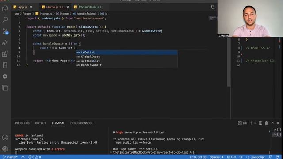Select toDoList autocomplete suggestion
This screenshot has width=283, height=159.
126,53
